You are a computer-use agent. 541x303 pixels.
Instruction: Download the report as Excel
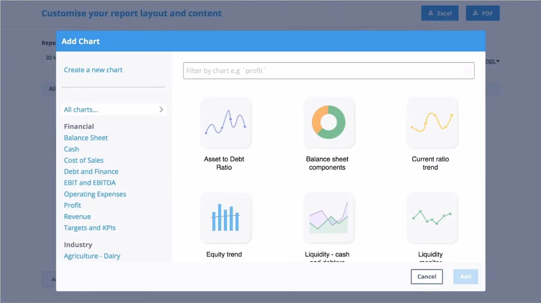pos(440,13)
